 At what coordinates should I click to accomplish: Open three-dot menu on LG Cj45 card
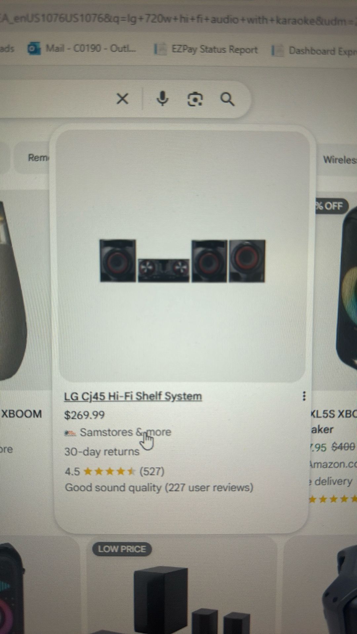pyautogui.click(x=304, y=396)
